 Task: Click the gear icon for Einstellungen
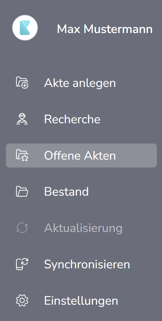coord(22,300)
